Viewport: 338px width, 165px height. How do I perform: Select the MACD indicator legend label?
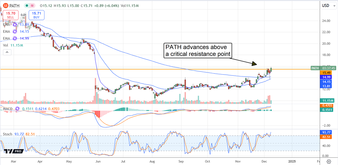pos(8,108)
